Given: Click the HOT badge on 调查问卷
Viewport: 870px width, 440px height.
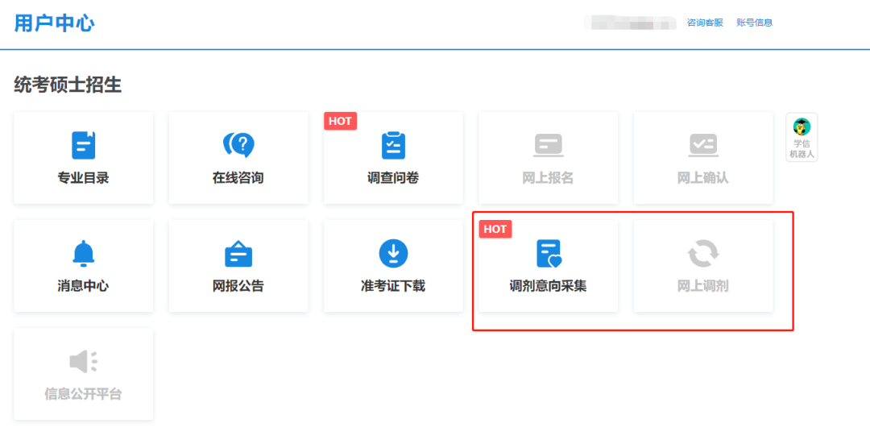Looking at the screenshot, I should (x=340, y=121).
